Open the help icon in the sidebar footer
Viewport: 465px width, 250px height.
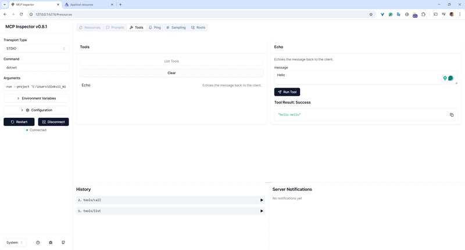[x=38, y=242]
